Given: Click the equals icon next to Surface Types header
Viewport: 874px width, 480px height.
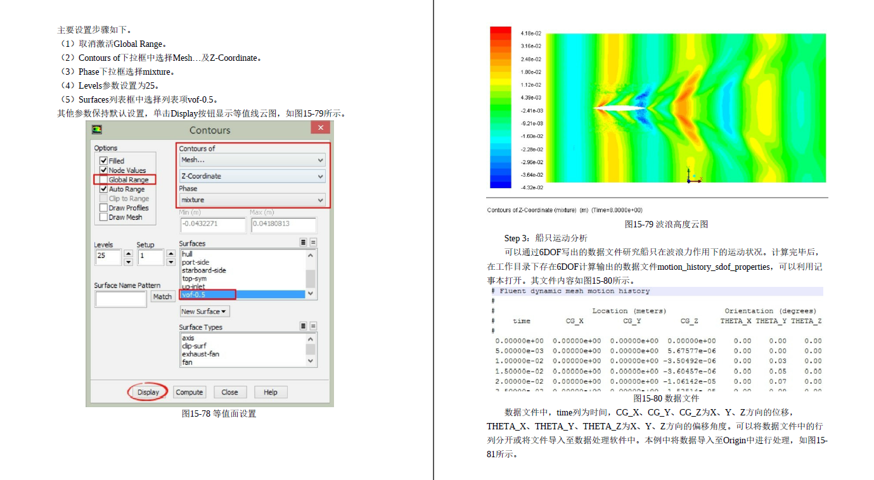Looking at the screenshot, I should 314,325.
